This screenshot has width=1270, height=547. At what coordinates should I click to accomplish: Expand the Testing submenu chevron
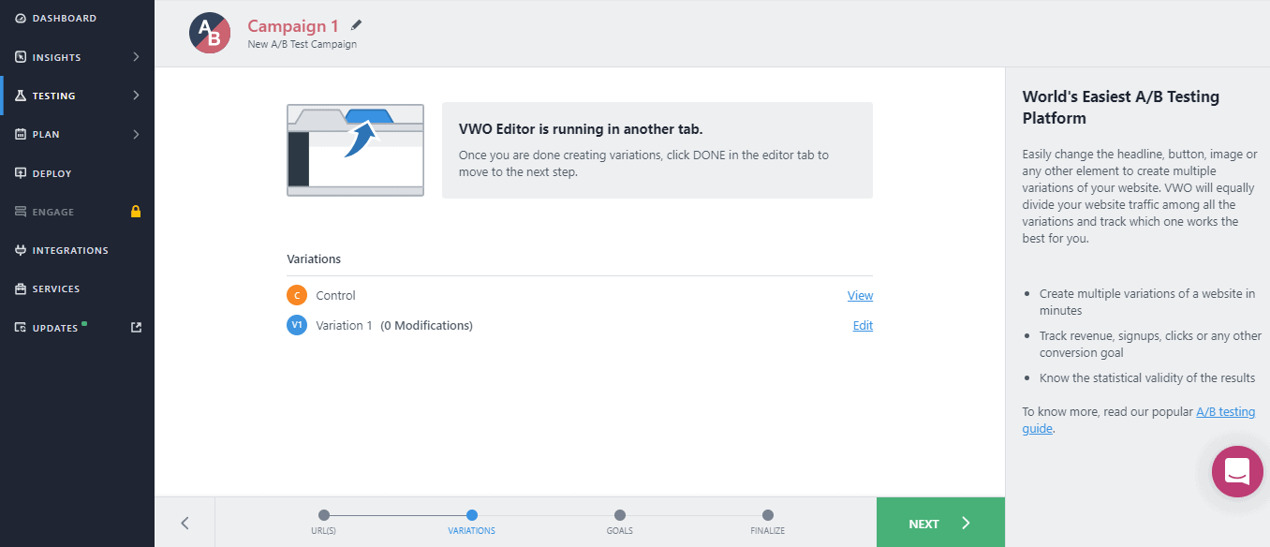[x=136, y=96]
